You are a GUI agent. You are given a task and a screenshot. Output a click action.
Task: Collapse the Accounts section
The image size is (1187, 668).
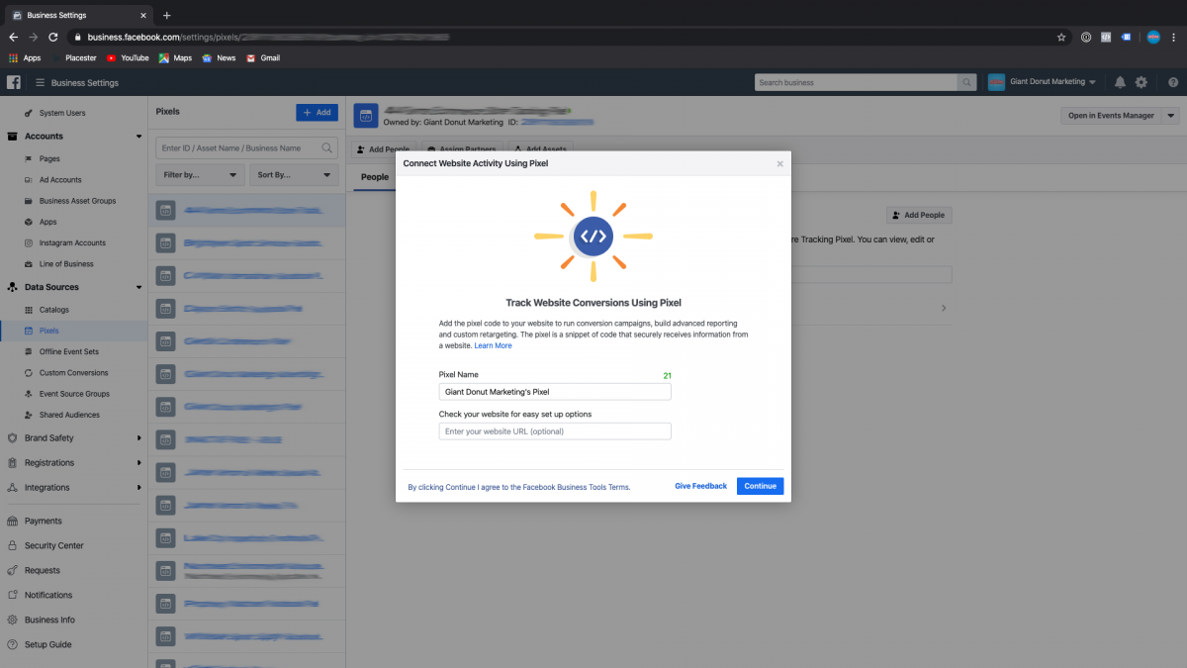[138, 137]
